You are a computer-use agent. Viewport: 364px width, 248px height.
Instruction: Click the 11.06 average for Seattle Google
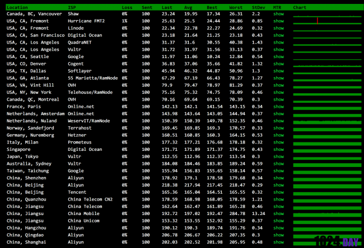(x=191, y=57)
